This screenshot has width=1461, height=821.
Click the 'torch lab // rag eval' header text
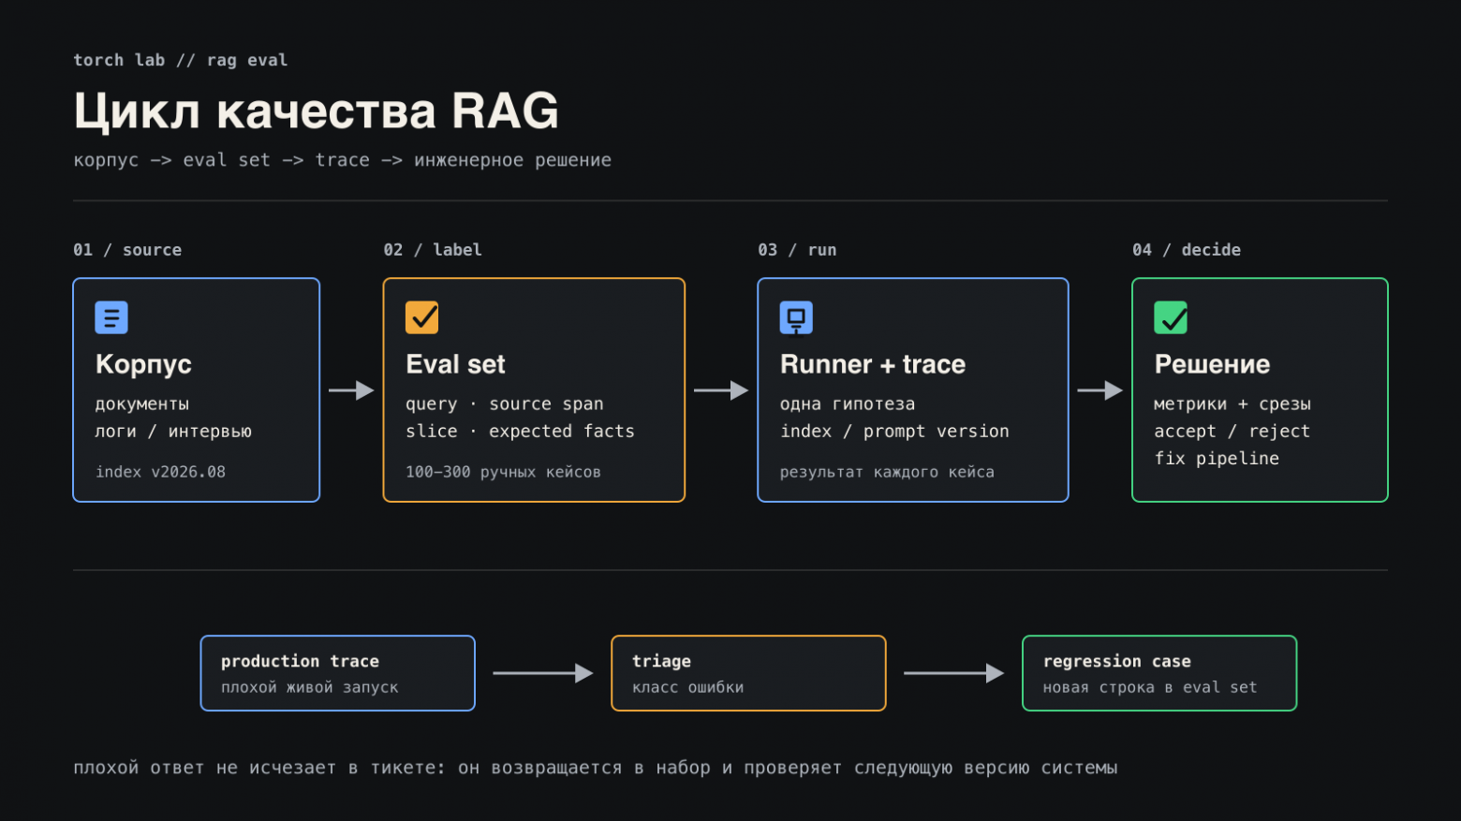tap(181, 60)
